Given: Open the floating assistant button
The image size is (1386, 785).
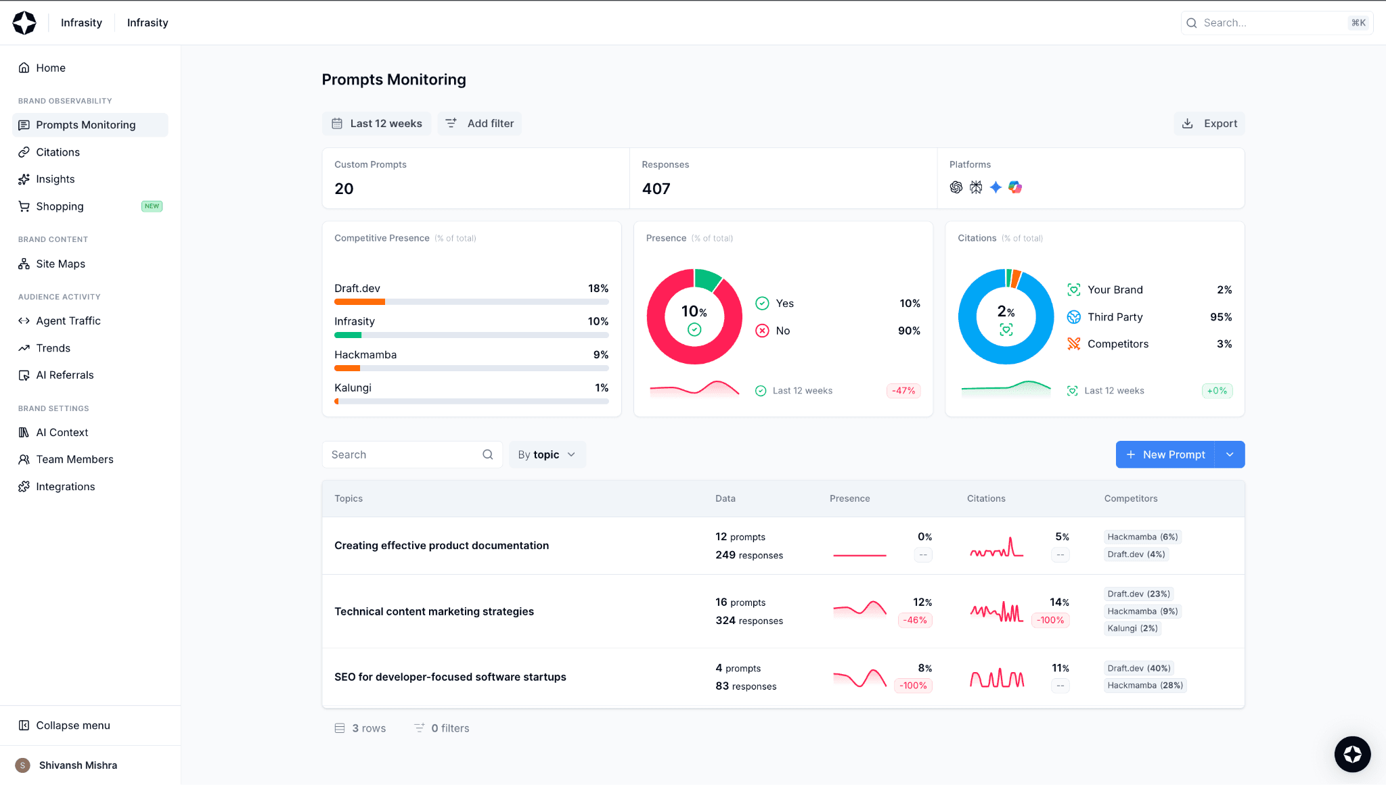Looking at the screenshot, I should pyautogui.click(x=1352, y=754).
